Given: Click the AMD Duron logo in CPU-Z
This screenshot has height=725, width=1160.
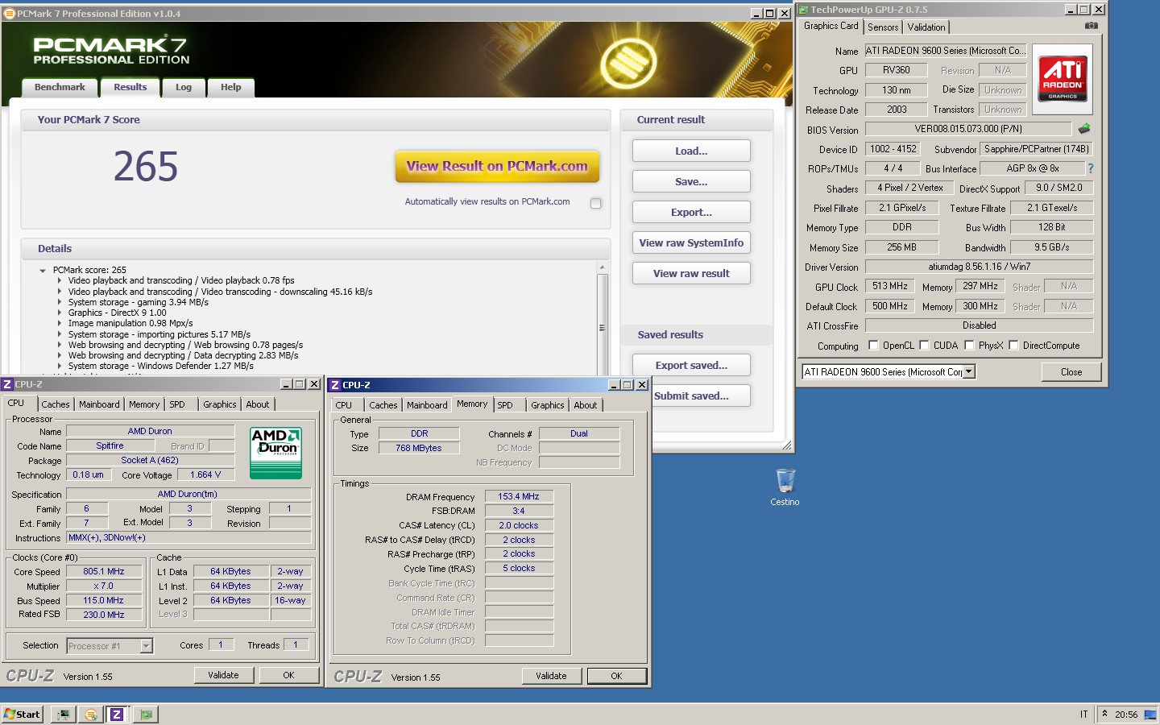Looking at the screenshot, I should pos(276,453).
